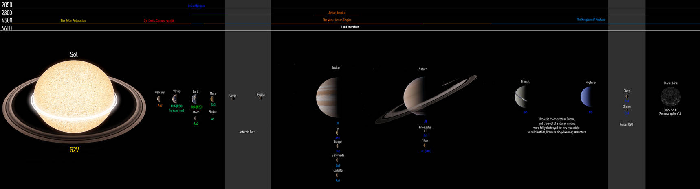Screen dimensions: 700x189
Task: Click the 2050 year label
Action: pos(7,5)
